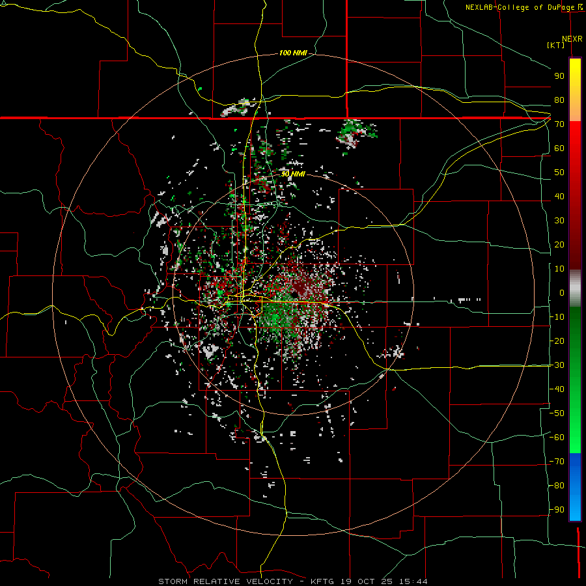Image resolution: width=586 pixels, height=586 pixels.
Task: Click the 100 NMI range ring label
Action: pyautogui.click(x=293, y=53)
